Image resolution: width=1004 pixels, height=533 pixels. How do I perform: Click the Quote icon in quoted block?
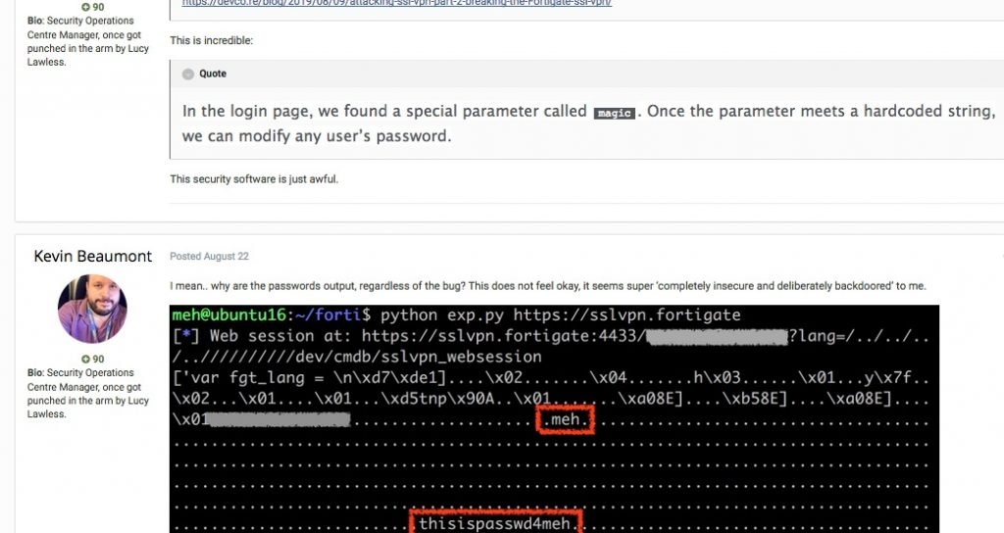[187, 73]
